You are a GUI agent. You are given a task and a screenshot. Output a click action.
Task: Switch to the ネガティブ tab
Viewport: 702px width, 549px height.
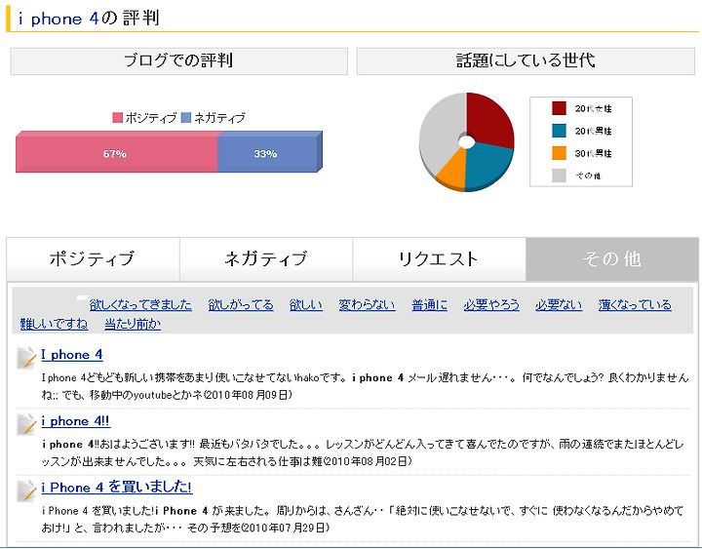(x=266, y=259)
